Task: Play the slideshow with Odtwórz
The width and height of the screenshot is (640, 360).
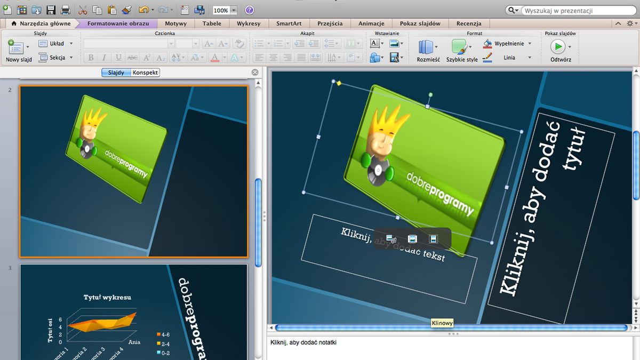Action: 557,47
